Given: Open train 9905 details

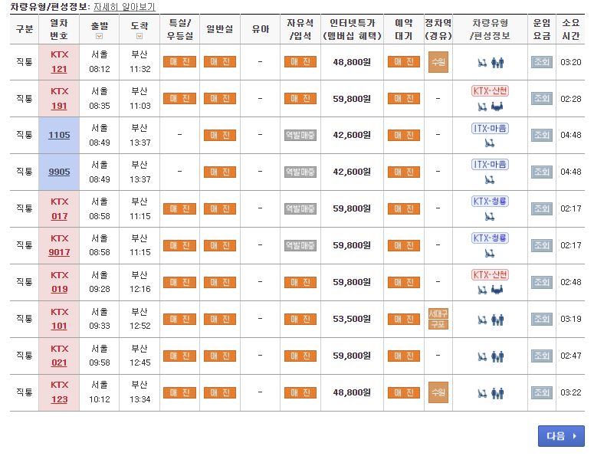Looking at the screenshot, I should (x=59, y=172).
